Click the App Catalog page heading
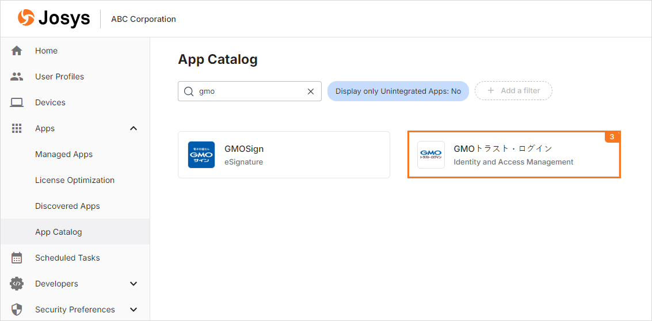 point(218,59)
